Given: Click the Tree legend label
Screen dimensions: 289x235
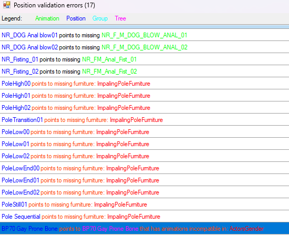Looking at the screenshot, I should 121,18.
